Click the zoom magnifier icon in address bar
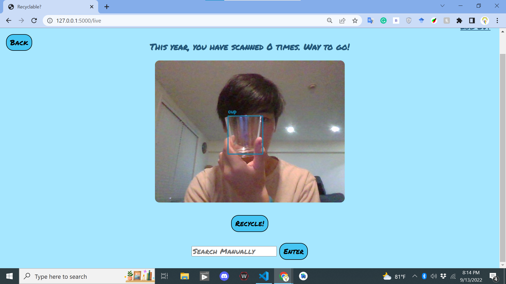506x284 pixels. [x=329, y=21]
